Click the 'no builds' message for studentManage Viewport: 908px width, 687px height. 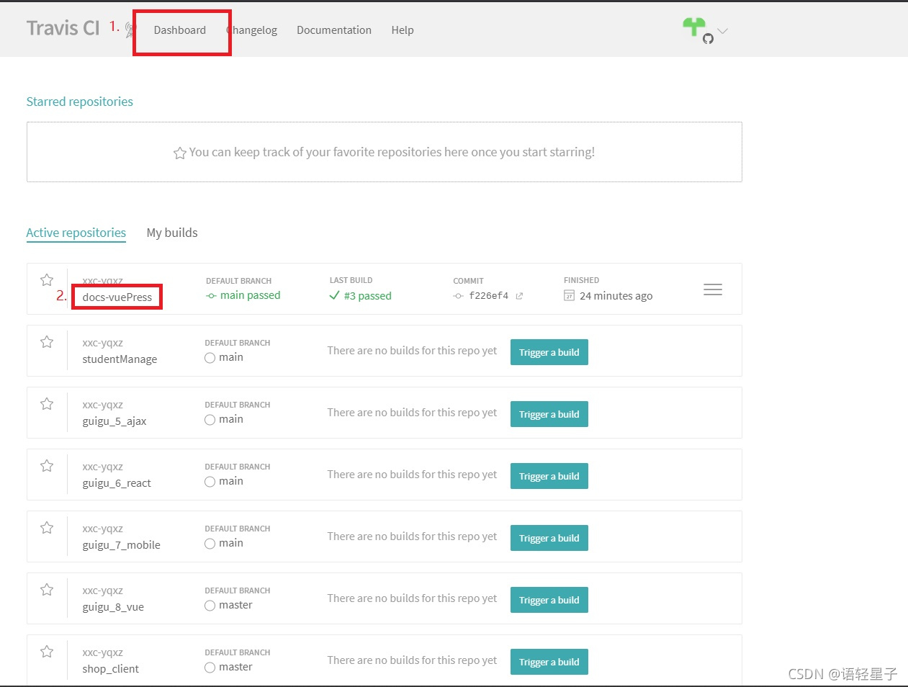412,351
